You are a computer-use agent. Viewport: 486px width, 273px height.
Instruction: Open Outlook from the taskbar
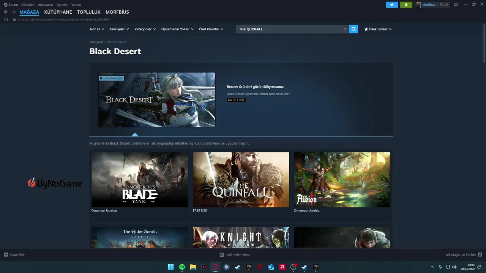[271, 267]
